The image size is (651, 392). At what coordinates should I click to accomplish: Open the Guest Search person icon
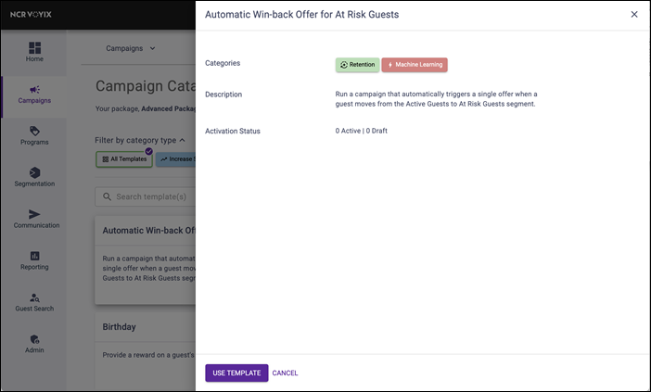point(34,297)
